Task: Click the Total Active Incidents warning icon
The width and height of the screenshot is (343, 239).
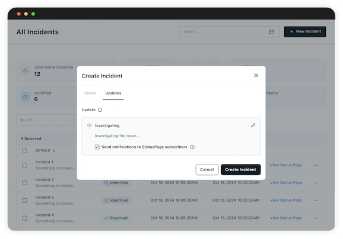Action: (26, 70)
